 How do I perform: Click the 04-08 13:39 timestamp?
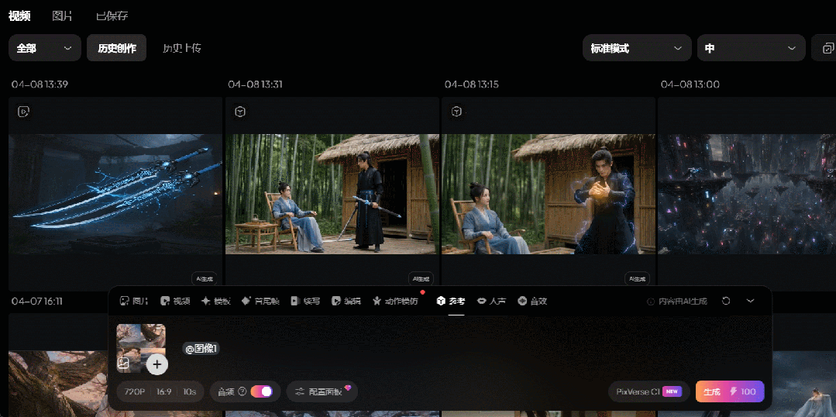point(40,84)
